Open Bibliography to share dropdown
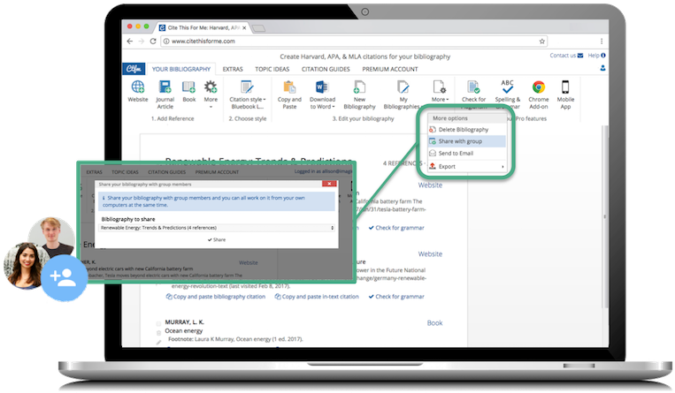The height and width of the screenshot is (393, 675). (217, 228)
